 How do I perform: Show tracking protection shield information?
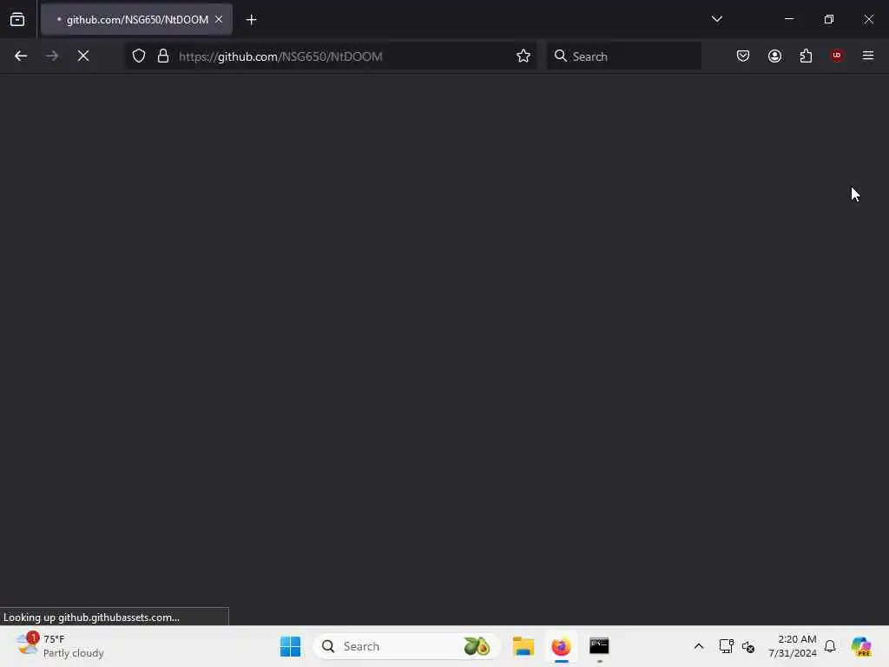pyautogui.click(x=139, y=56)
